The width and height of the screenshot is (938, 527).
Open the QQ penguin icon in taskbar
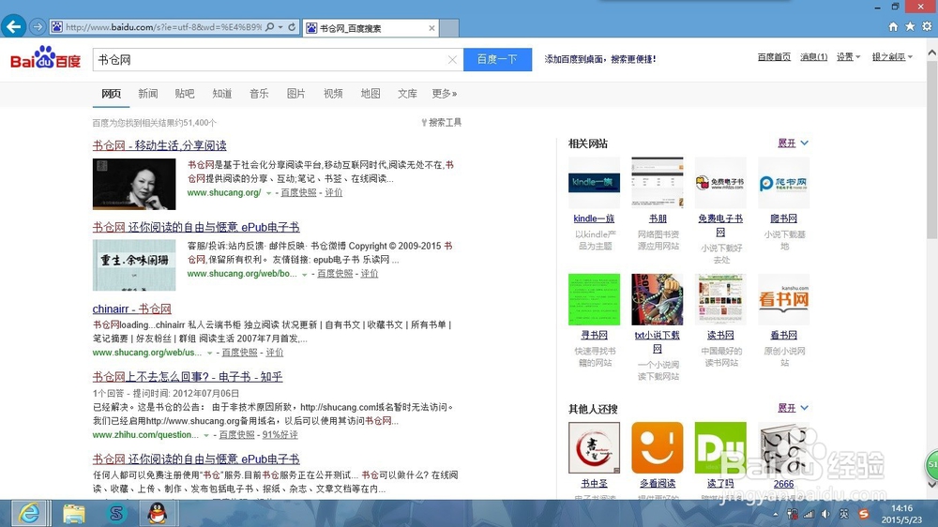(x=158, y=513)
